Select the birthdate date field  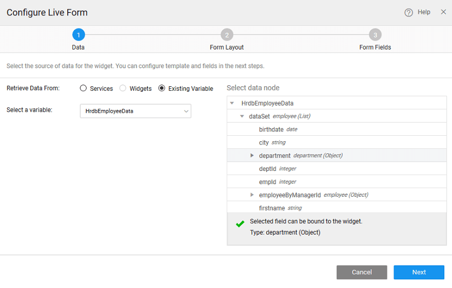271,130
